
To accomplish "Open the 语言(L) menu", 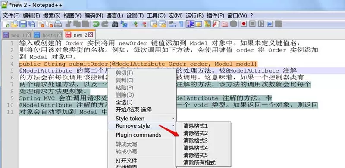I will pos(115,15).
